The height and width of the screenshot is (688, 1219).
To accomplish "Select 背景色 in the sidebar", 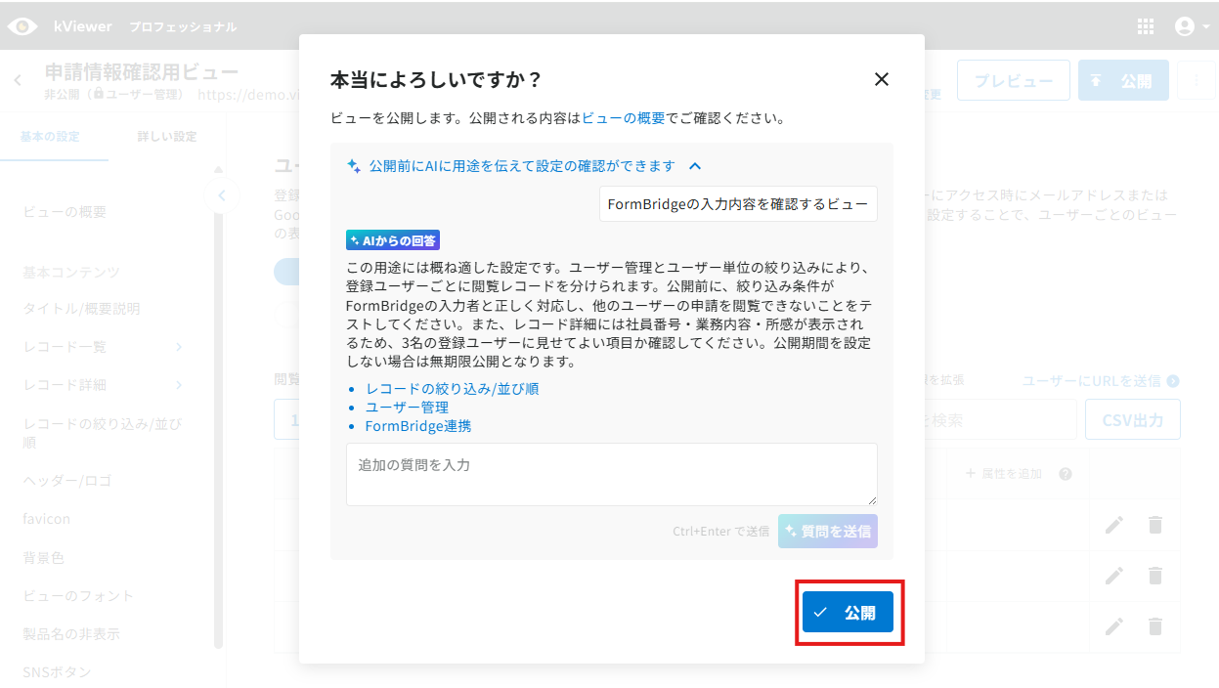I will [x=44, y=557].
